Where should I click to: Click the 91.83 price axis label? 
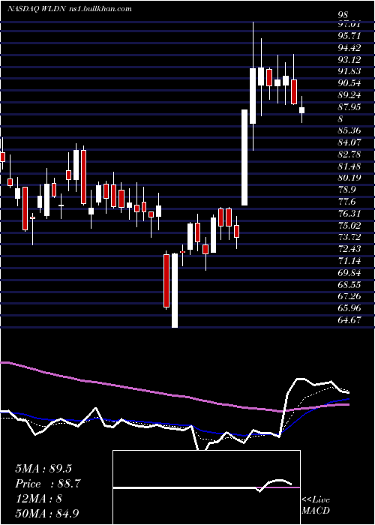point(349,71)
